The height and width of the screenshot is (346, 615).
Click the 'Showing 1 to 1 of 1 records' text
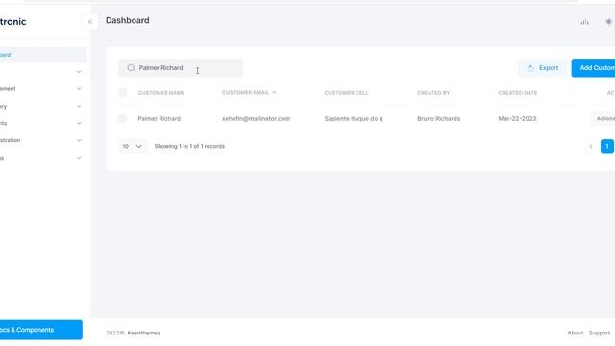pos(189,146)
